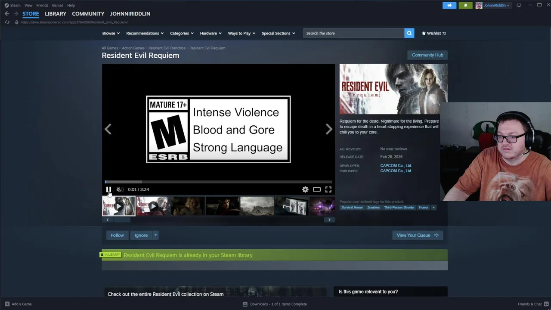Open video settings gear
Image resolution: width=551 pixels, height=310 pixels.
pyautogui.click(x=305, y=189)
